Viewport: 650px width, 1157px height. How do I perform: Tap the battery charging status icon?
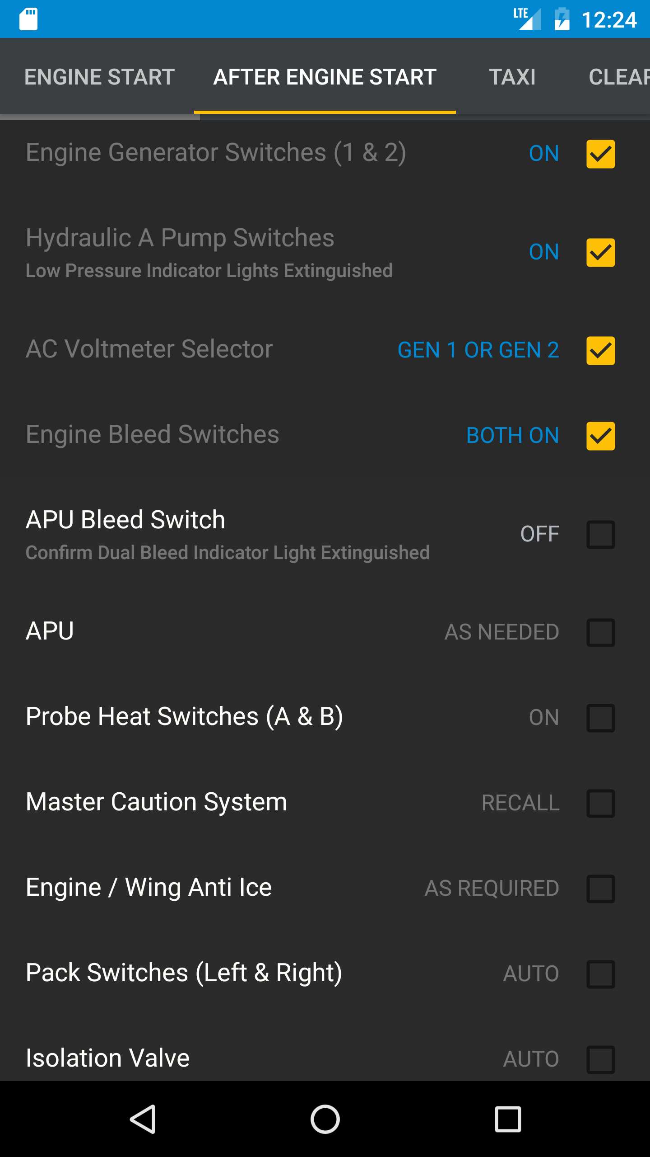coord(562,19)
